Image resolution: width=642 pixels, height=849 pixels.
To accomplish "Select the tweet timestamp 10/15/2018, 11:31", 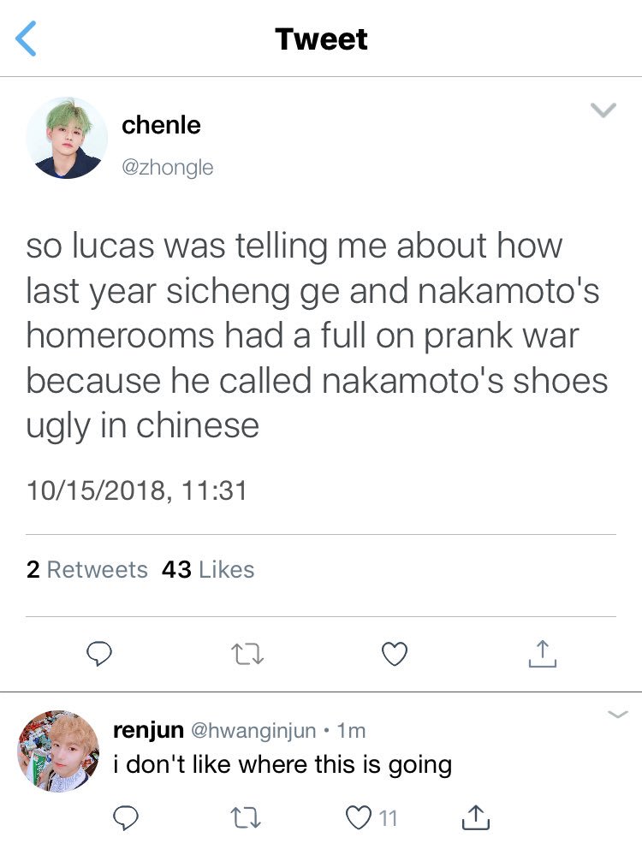I will pyautogui.click(x=136, y=490).
